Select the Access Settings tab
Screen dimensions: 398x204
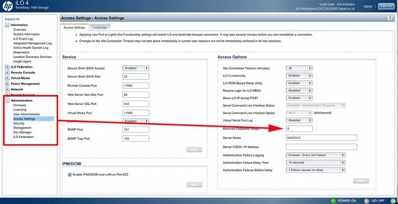click(x=74, y=28)
